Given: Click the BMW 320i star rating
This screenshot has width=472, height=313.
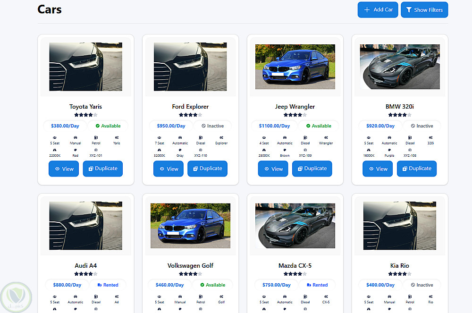Looking at the screenshot, I should coord(400,115).
